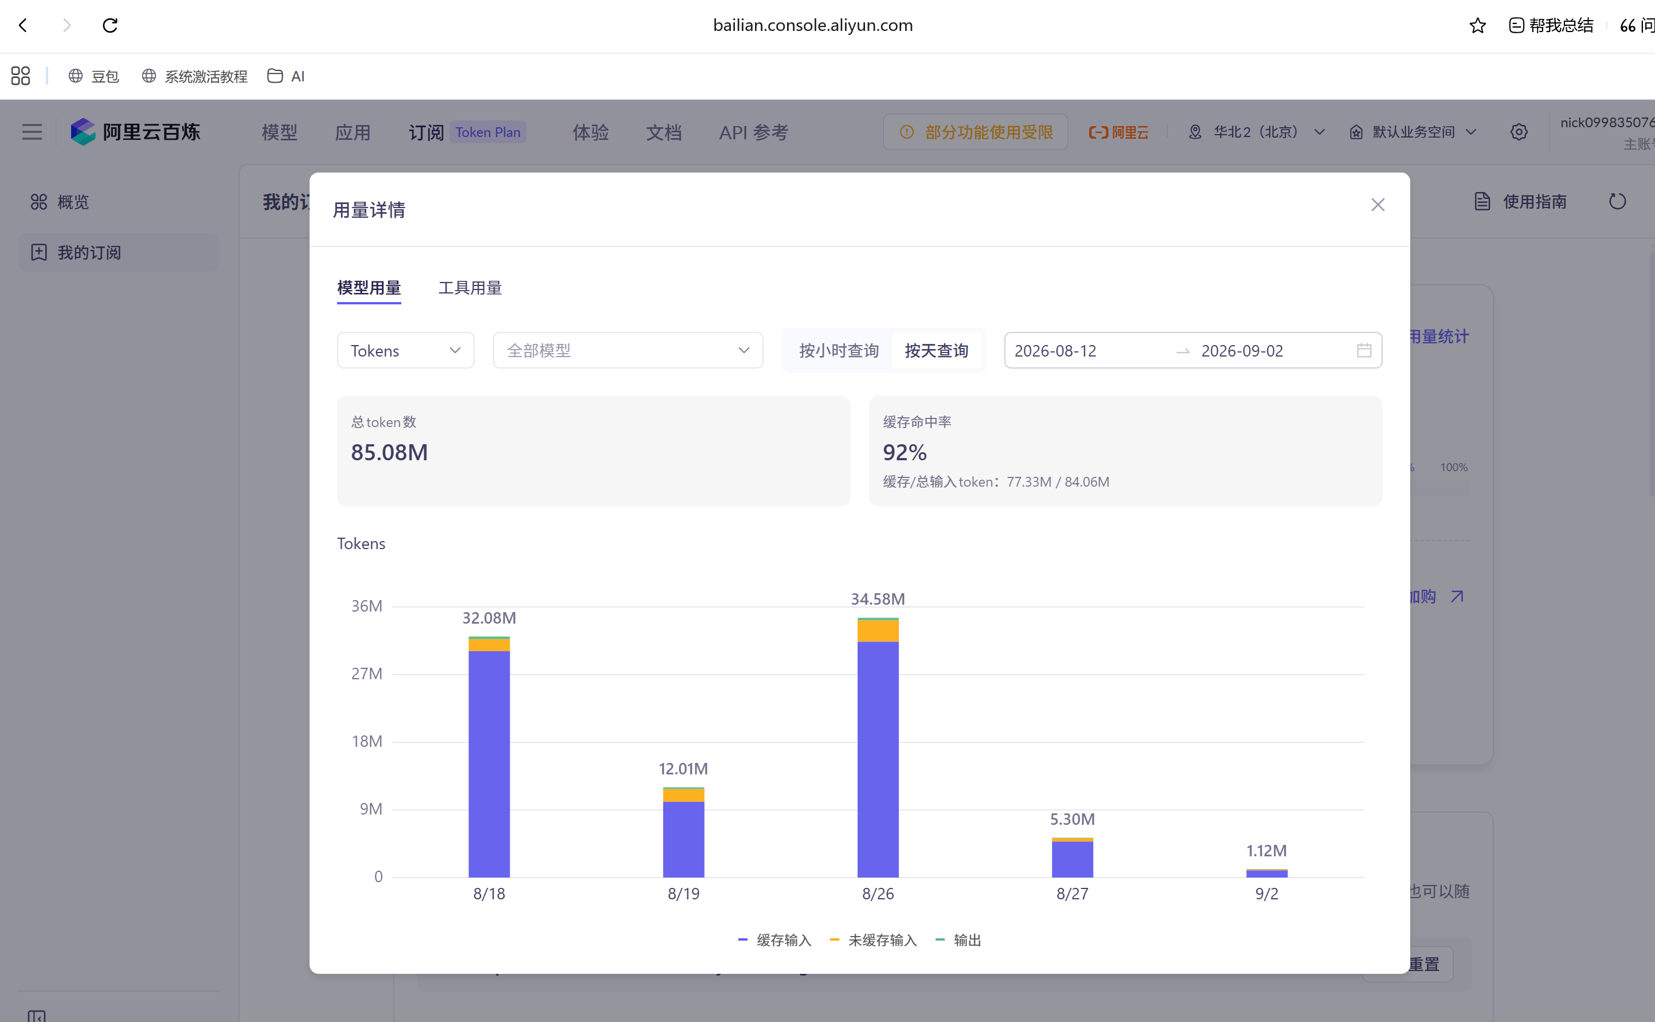1655x1022 pixels.
Task: Open the API 参考 top menu
Action: (753, 132)
